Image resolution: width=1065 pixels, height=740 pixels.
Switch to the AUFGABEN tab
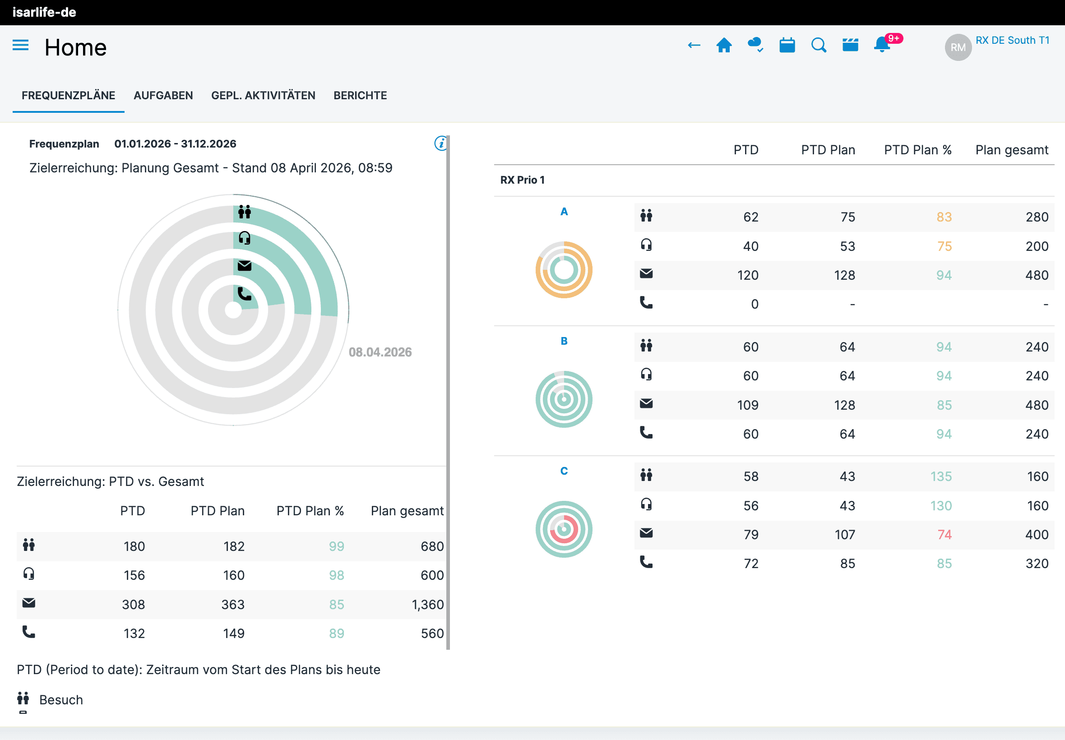(x=163, y=96)
